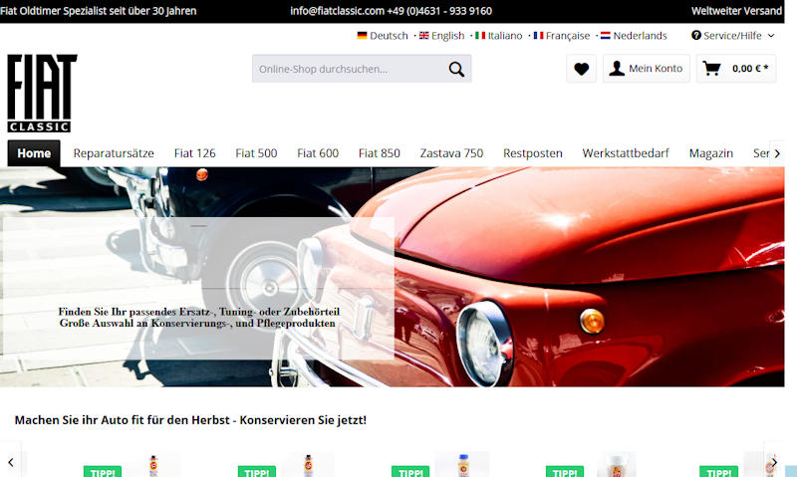Image resolution: width=797 pixels, height=477 pixels.
Task: Open the Fiat 850 category
Action: 380,153
